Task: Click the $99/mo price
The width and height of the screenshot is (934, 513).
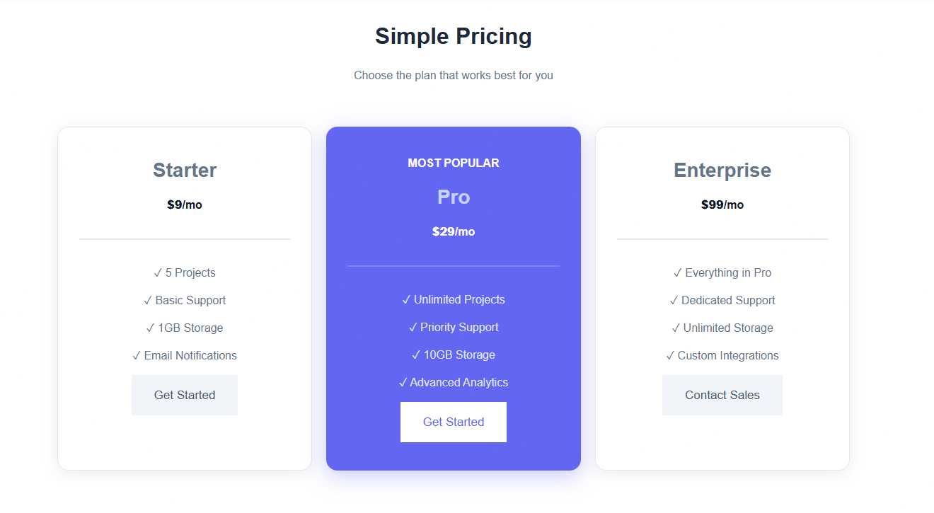Action: coord(722,205)
